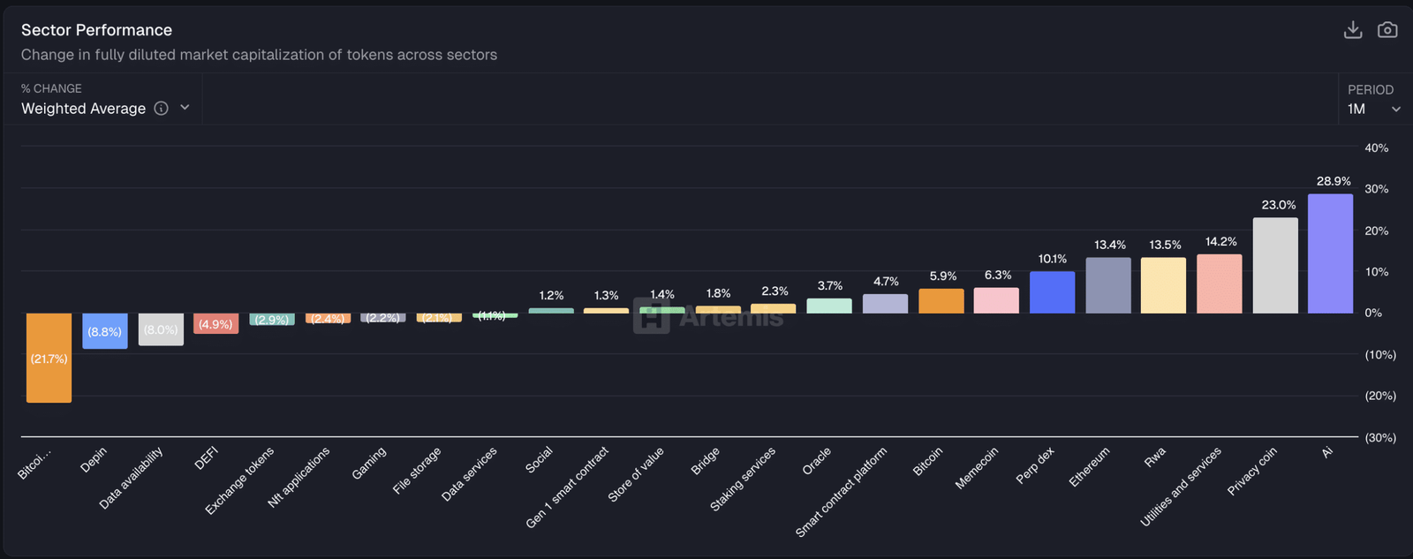
Task: Click the blue Depin bar
Action: (104, 331)
